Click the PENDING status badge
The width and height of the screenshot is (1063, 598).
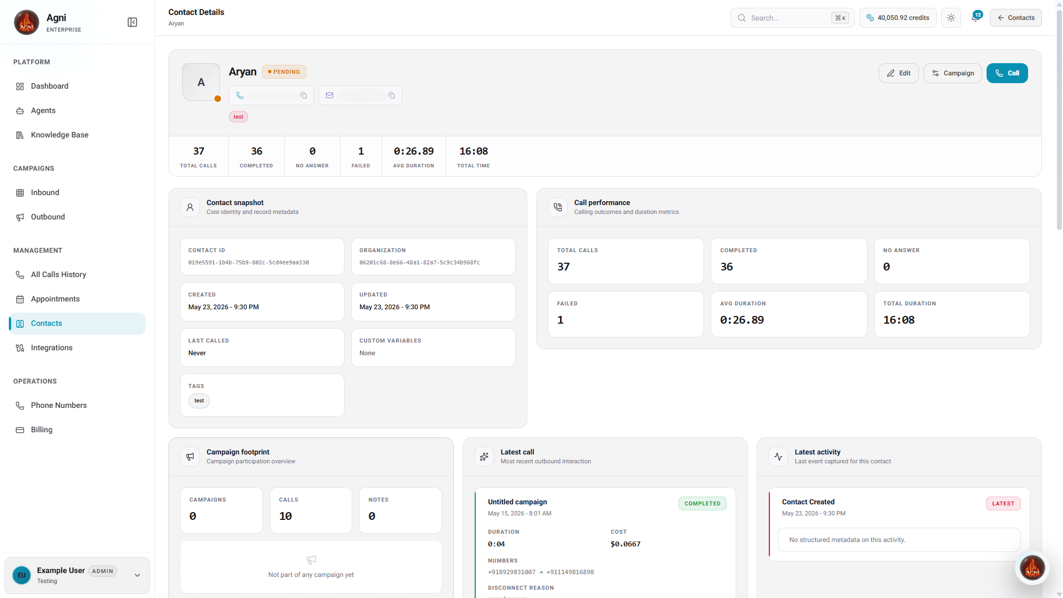coord(284,71)
